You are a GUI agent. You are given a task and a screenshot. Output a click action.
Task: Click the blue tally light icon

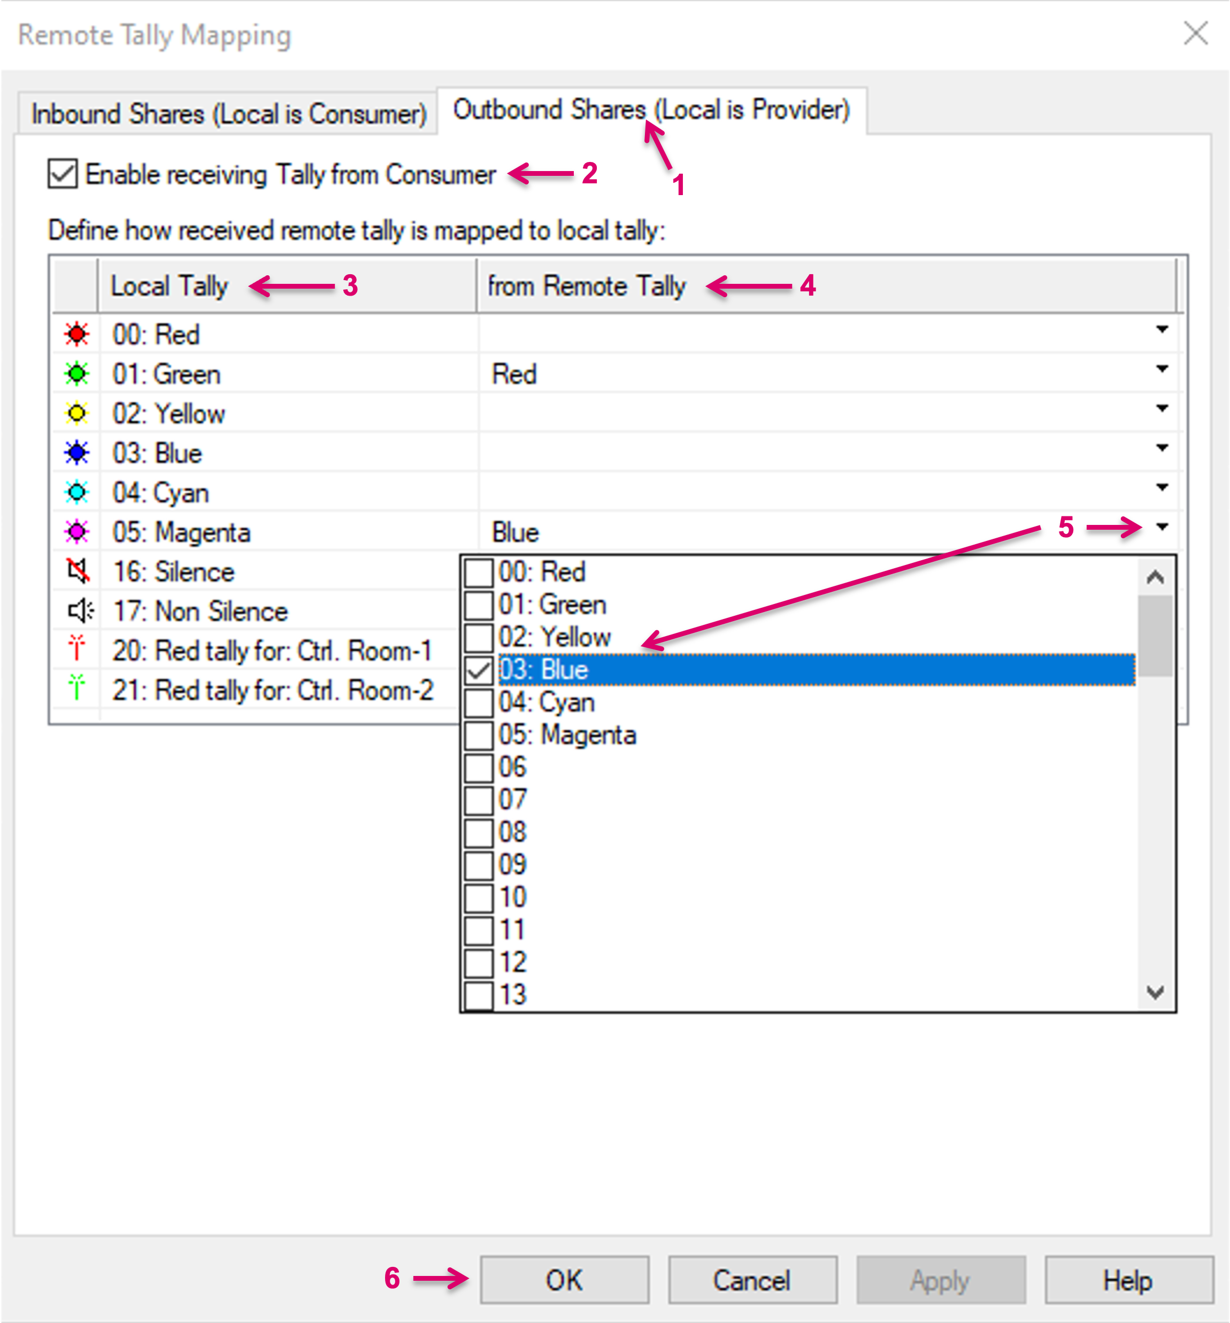(x=76, y=453)
